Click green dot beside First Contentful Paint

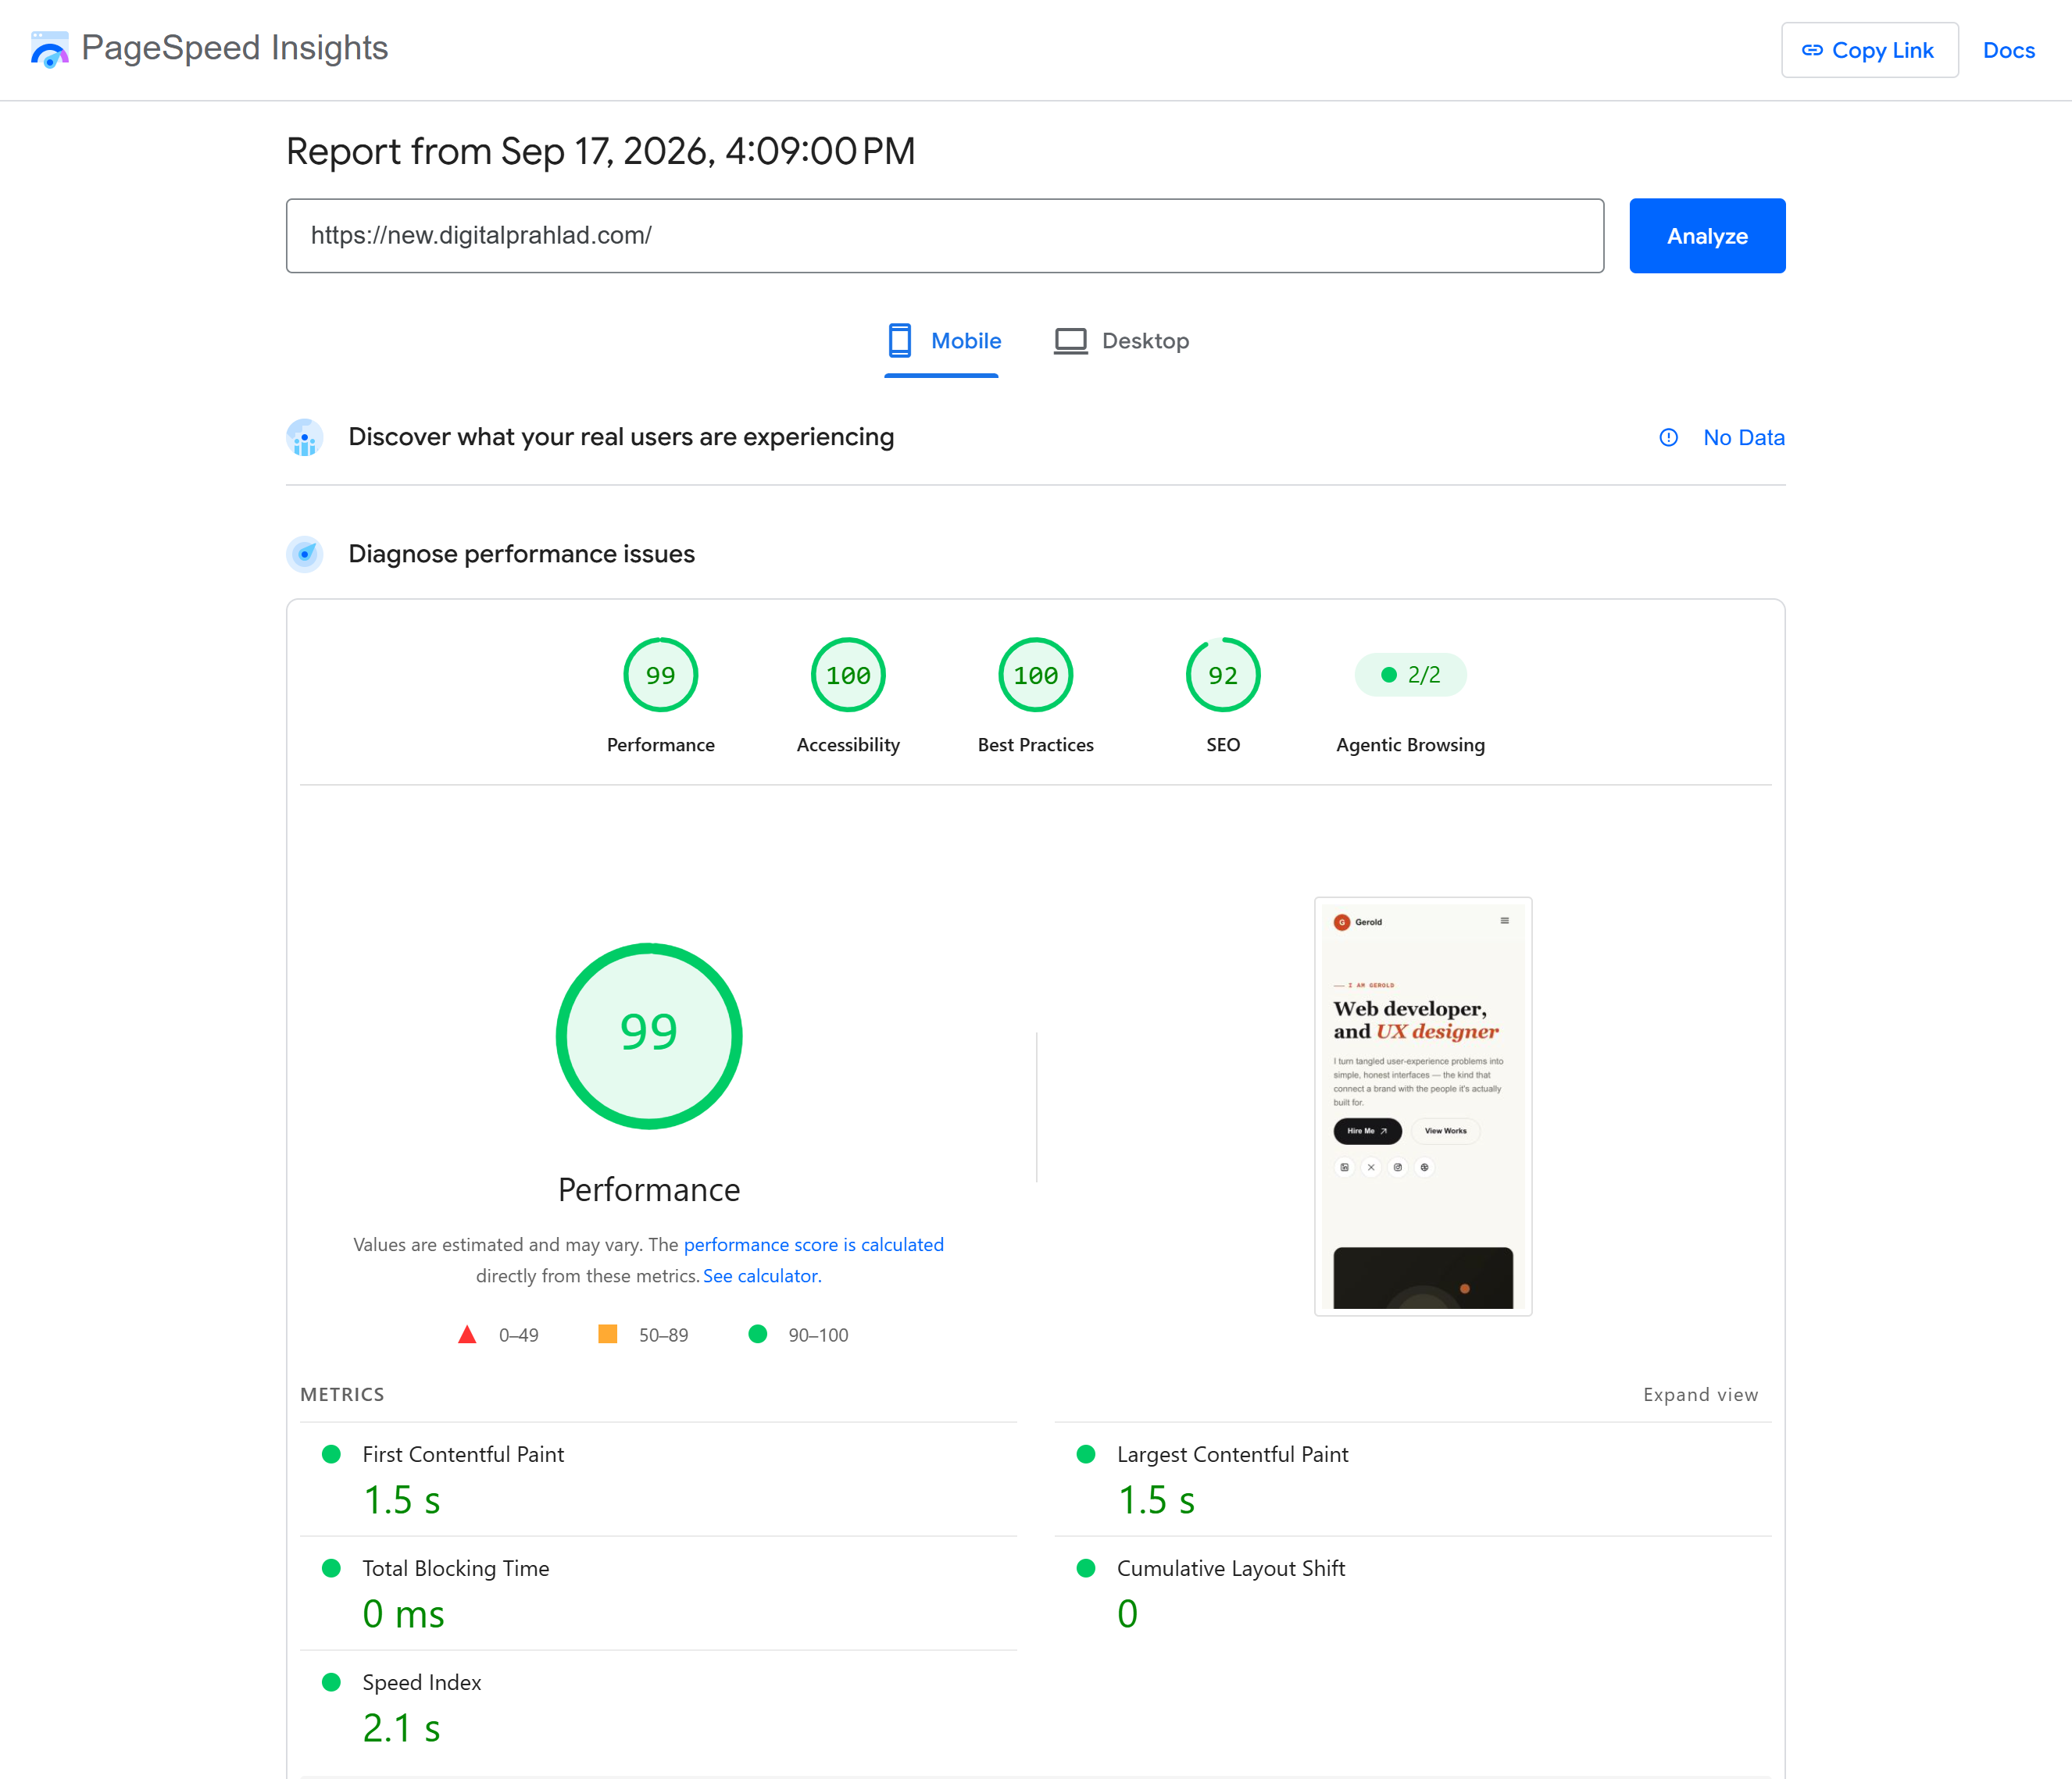331,1454
